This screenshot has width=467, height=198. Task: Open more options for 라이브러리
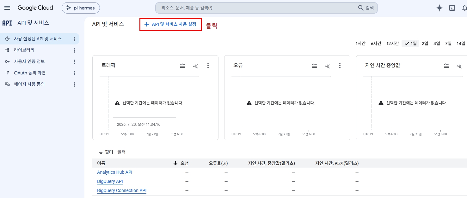(x=74, y=50)
